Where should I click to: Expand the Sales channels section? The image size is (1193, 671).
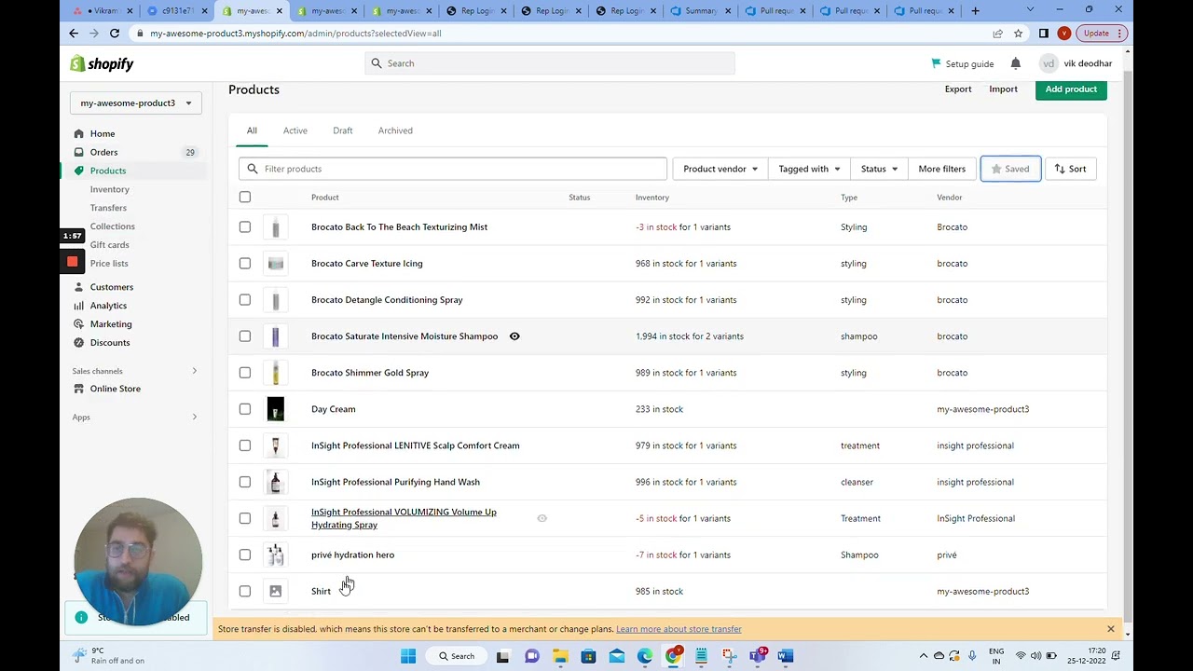[194, 371]
